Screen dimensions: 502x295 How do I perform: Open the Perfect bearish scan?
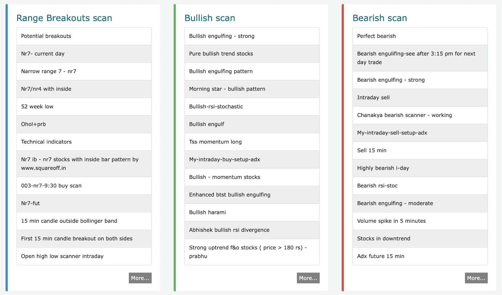(x=420, y=36)
